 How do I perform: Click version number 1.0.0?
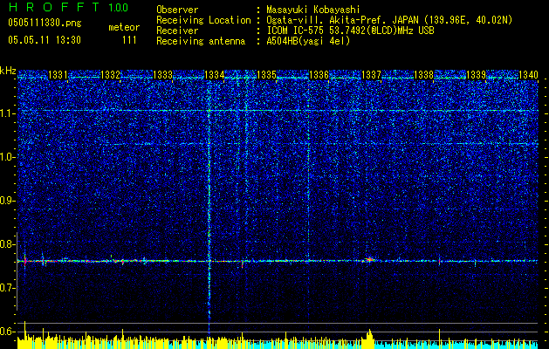[118, 8]
